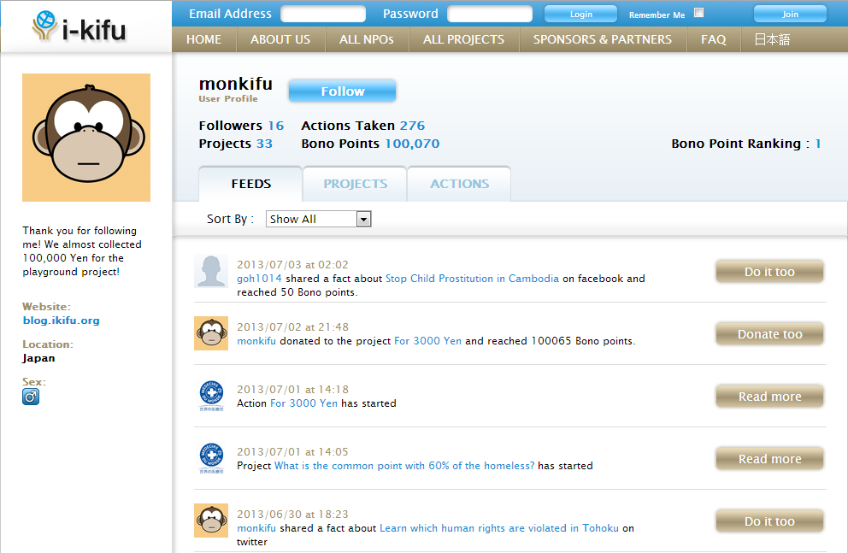Click the Projects count 33
This screenshot has width=848, height=553.
[x=264, y=144]
